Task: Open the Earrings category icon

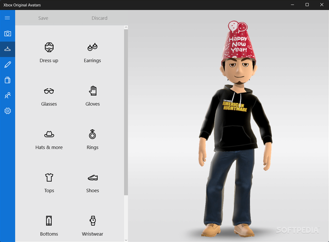Action: click(93, 47)
